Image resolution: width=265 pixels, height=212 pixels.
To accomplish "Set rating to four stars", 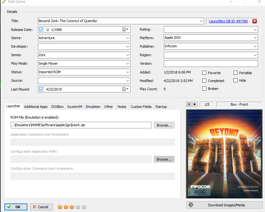I will (78, 207).
